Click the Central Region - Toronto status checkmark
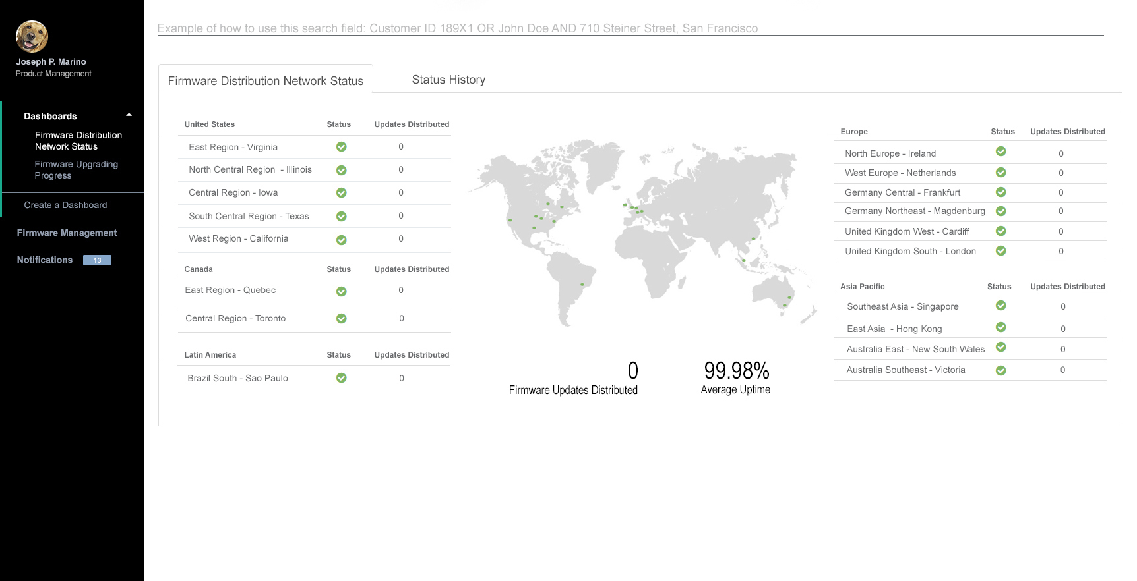Screen dimensions: 1137x581 click(x=342, y=318)
